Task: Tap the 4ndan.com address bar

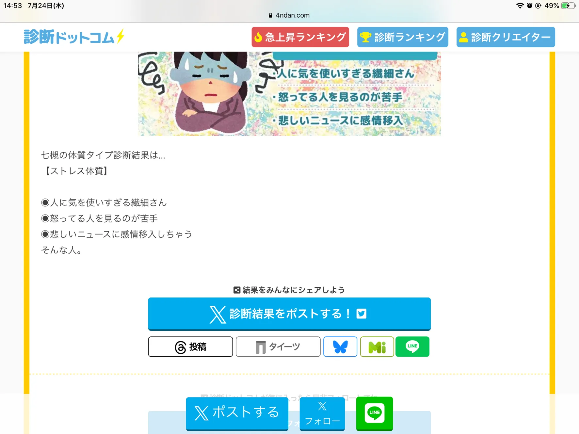Action: click(289, 15)
